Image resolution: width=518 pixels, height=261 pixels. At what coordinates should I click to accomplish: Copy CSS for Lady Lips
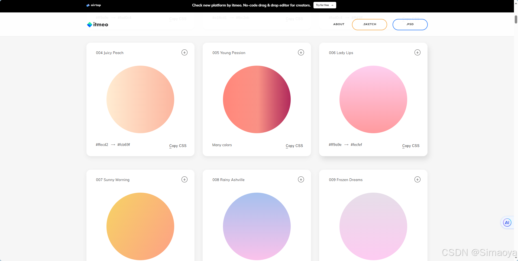tap(411, 146)
